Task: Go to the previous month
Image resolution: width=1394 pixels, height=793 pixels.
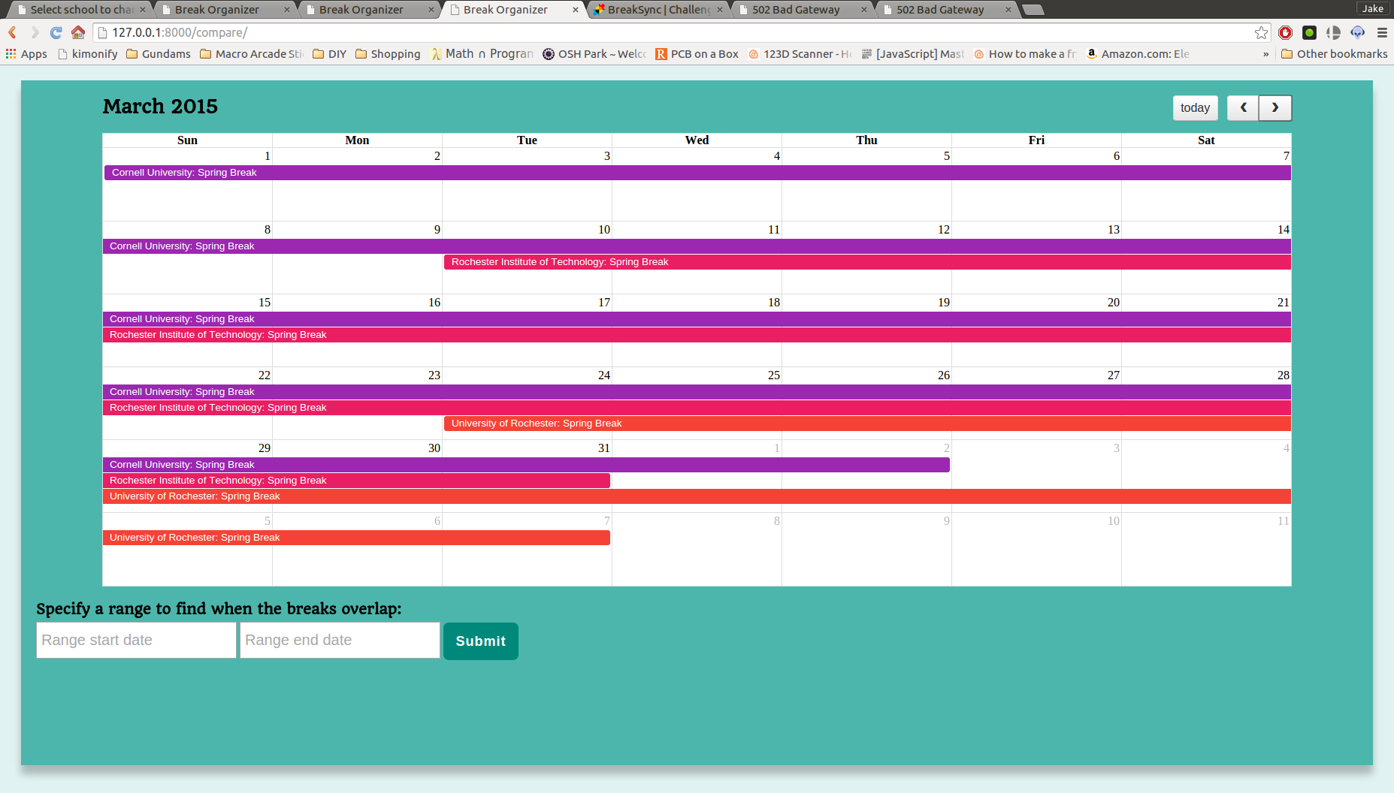Action: 1244,108
